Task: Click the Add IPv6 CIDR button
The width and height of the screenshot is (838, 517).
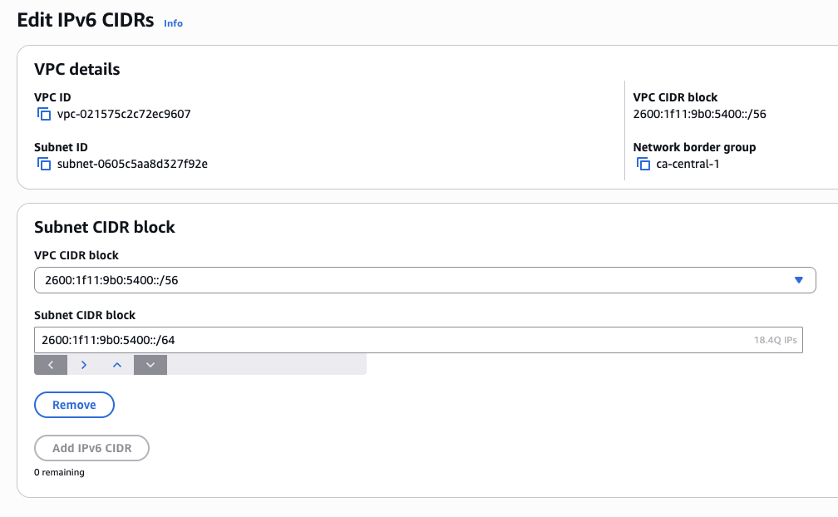Action: (x=91, y=449)
